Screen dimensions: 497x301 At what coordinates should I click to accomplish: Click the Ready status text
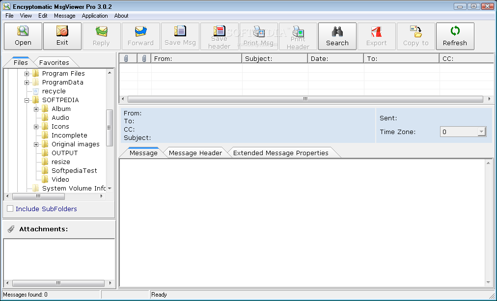pos(159,294)
